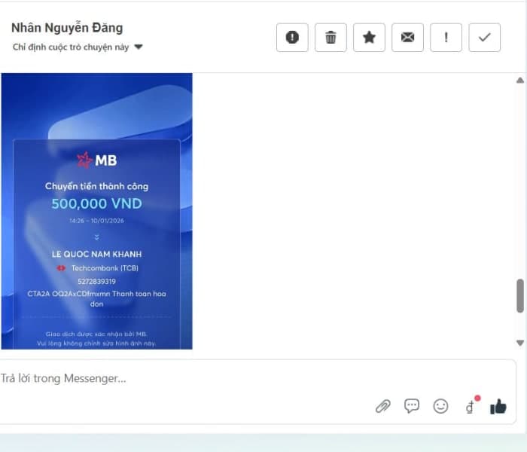527x452 pixels.
Task: Click the dropdown arrow beside assignment label
Action: point(139,47)
